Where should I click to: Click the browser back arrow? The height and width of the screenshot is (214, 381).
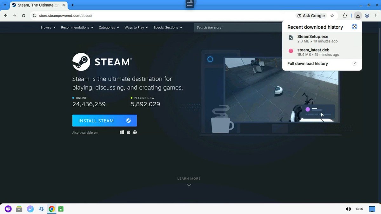click(x=6, y=16)
